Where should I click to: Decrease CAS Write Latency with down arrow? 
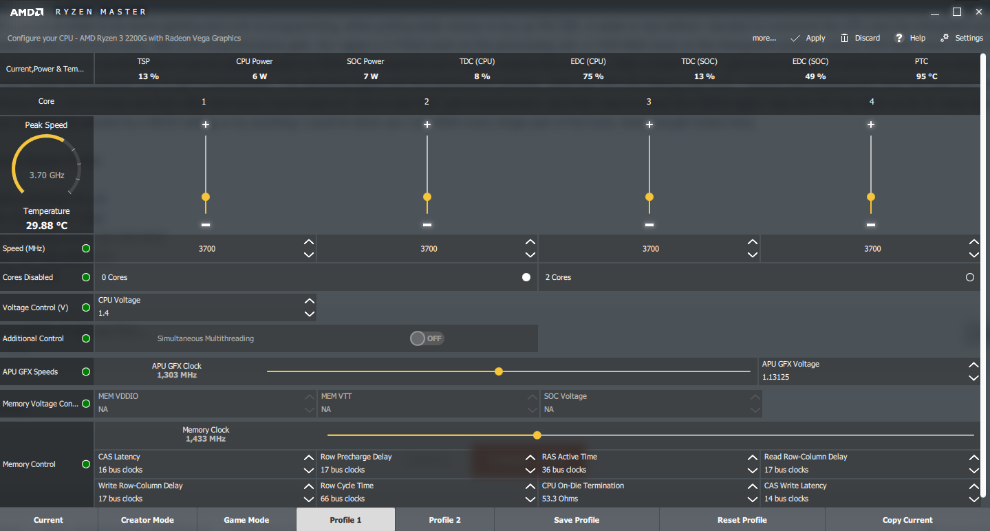click(973, 499)
